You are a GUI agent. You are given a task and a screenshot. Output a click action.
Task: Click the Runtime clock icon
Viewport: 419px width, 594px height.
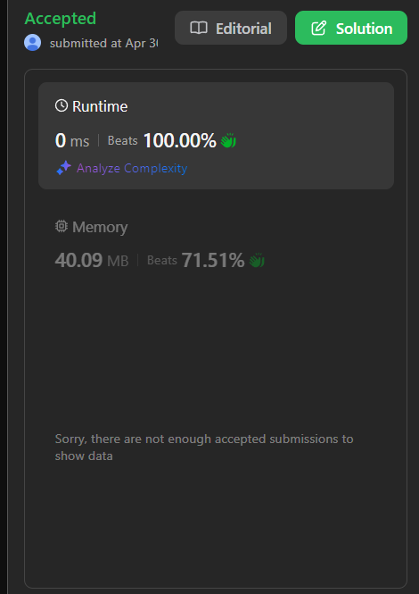coord(62,105)
